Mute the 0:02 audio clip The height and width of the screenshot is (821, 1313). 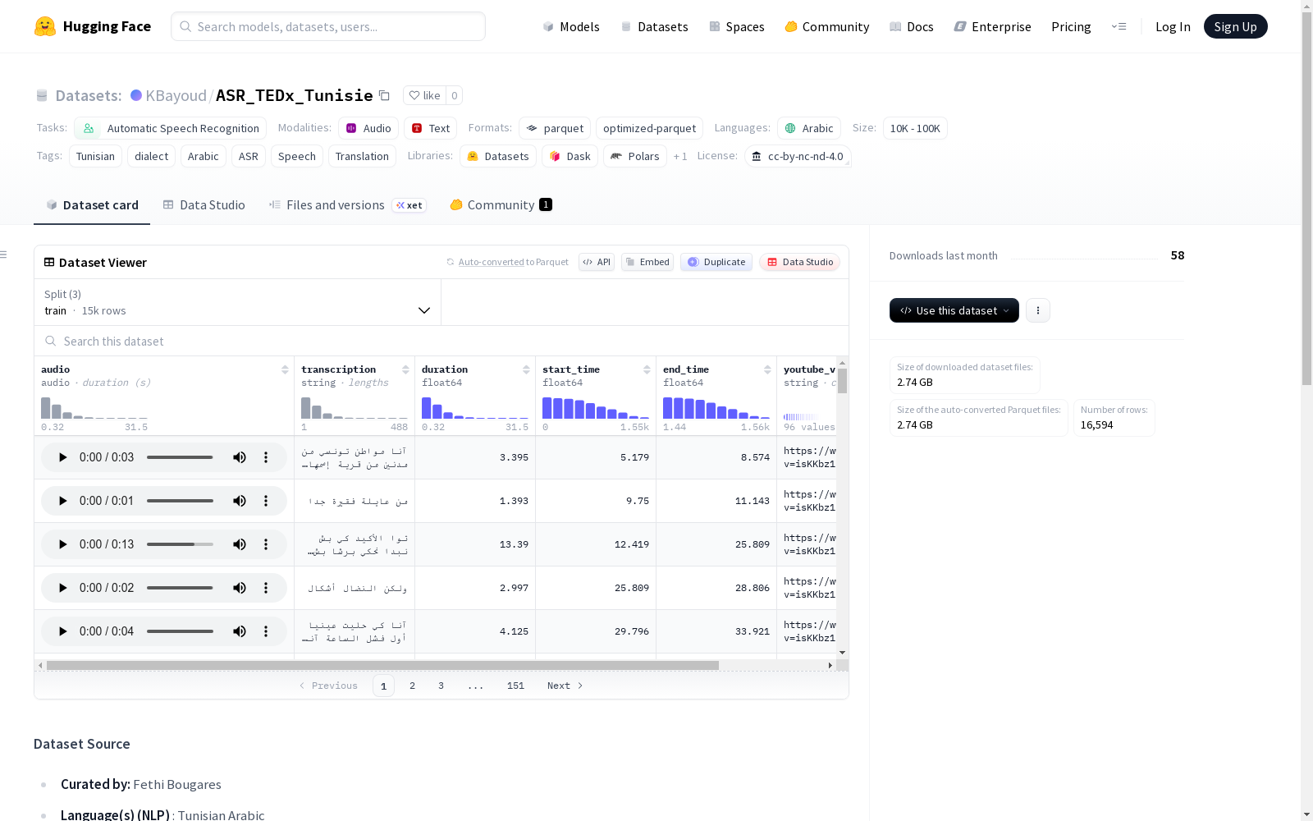click(240, 588)
